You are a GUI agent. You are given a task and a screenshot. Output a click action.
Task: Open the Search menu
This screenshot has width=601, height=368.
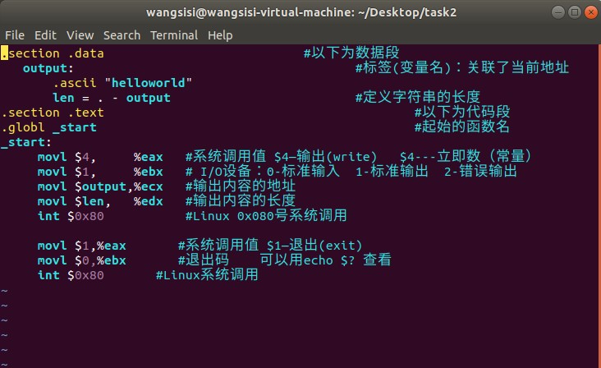[x=122, y=35]
